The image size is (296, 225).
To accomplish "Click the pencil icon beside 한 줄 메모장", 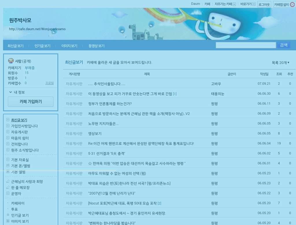I will (x=8, y=187).
